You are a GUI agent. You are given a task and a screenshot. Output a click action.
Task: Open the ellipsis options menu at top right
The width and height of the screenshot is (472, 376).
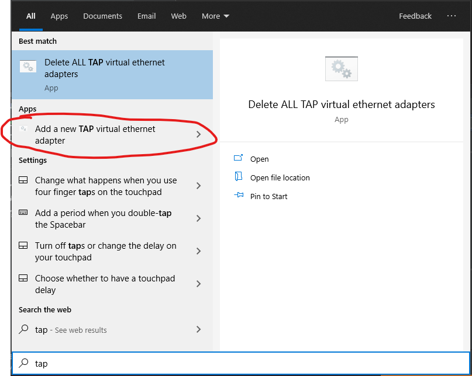(x=451, y=16)
